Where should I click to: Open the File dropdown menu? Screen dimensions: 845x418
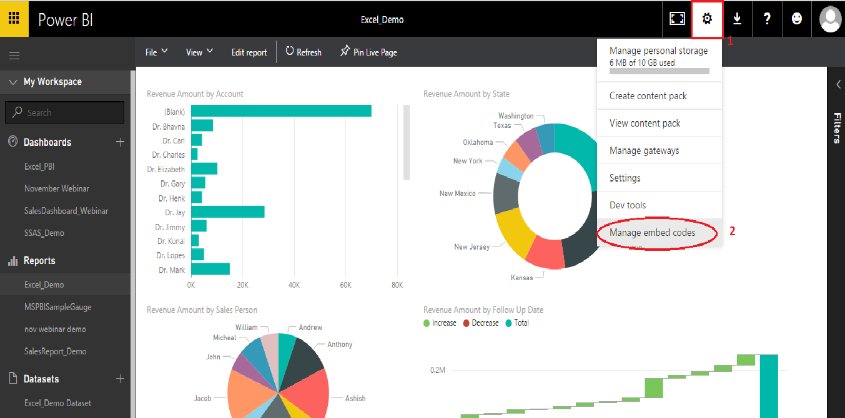pos(156,52)
